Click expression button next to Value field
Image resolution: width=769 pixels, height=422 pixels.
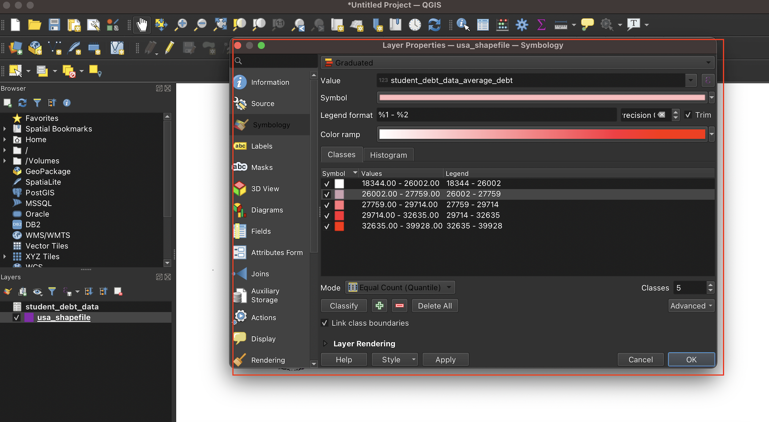click(x=708, y=80)
